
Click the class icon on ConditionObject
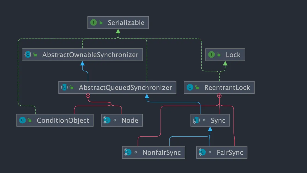click(22, 120)
